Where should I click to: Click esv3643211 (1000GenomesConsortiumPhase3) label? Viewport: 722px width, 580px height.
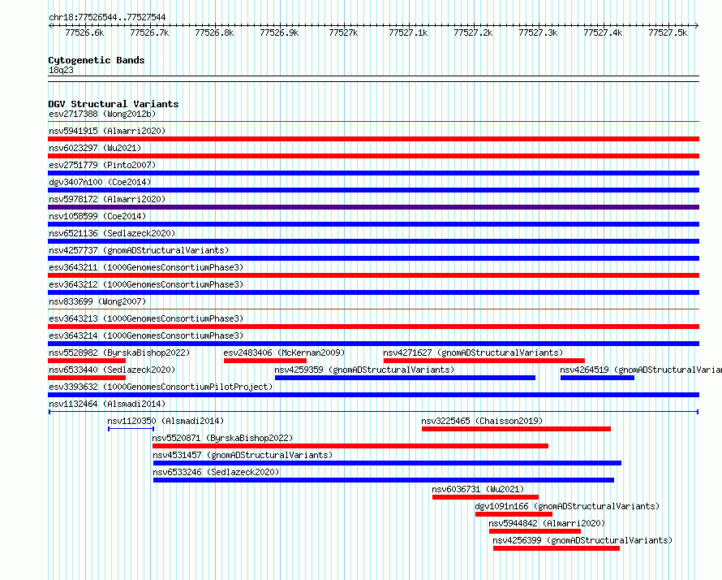(146, 267)
